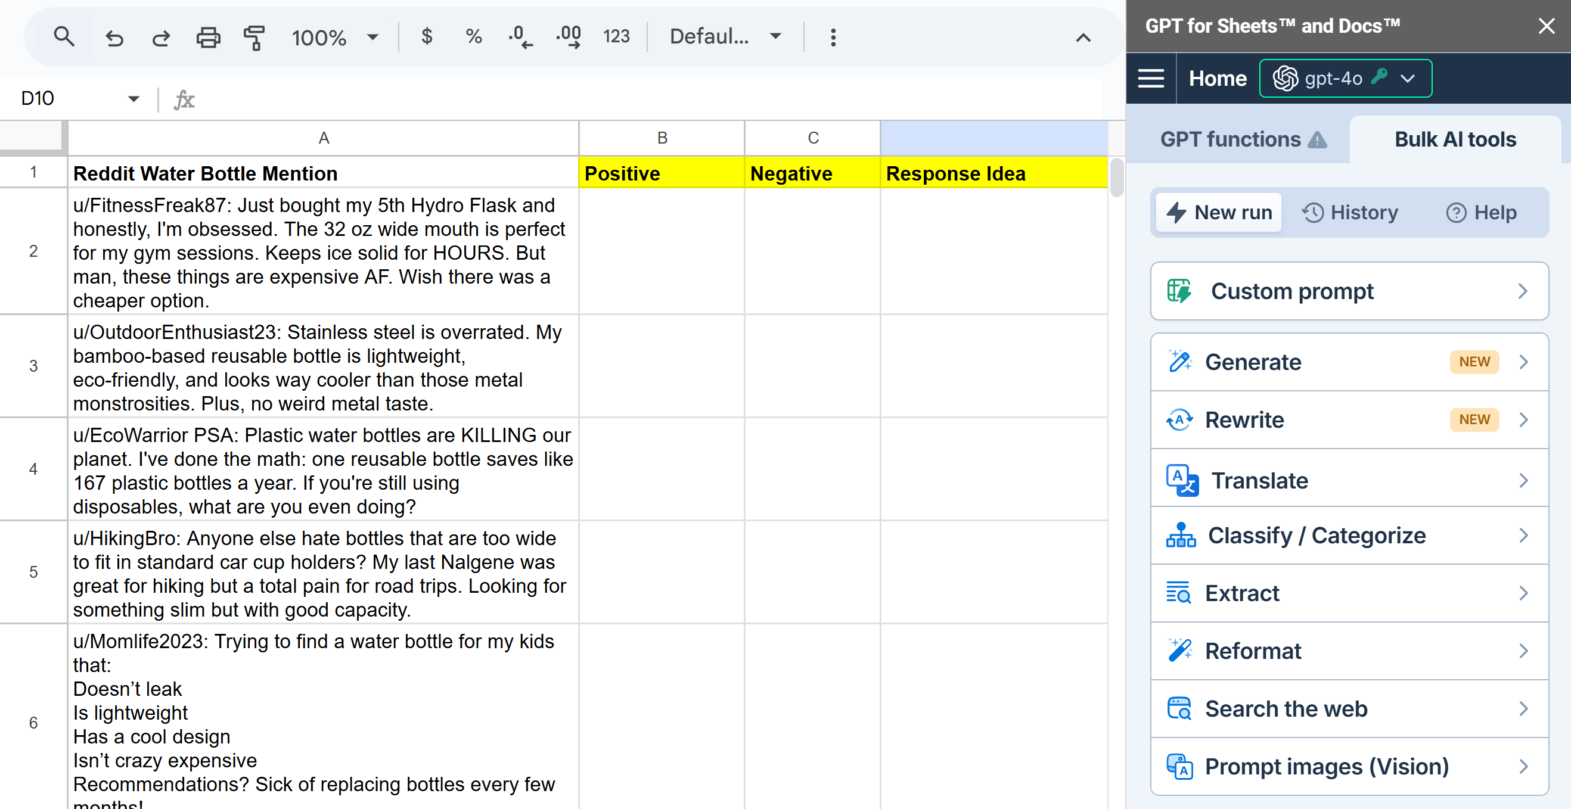Image resolution: width=1571 pixels, height=809 pixels.
Task: Click the vertical scrollbar thumb of sheet
Action: [1116, 178]
